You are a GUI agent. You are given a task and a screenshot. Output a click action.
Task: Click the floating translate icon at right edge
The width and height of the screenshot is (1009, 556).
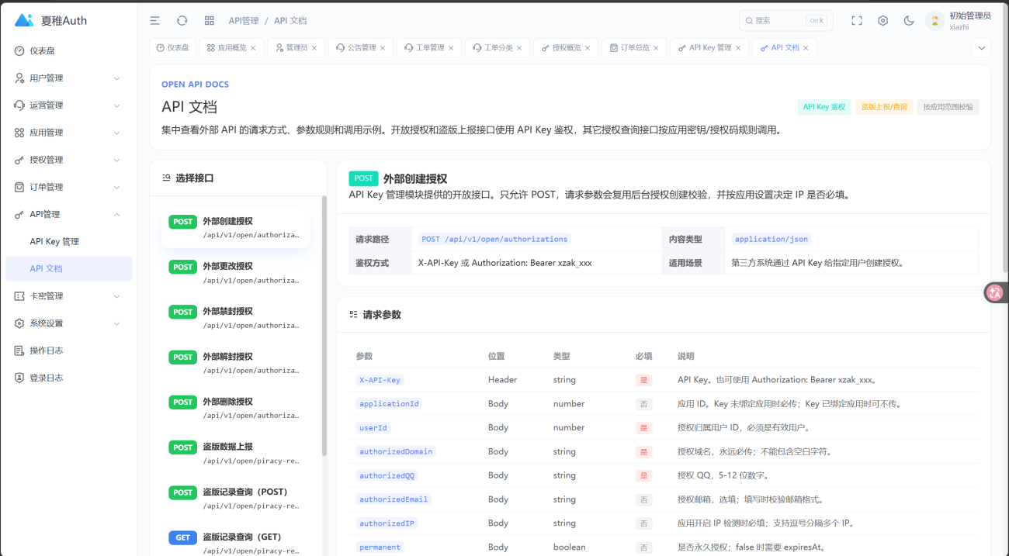tap(995, 292)
